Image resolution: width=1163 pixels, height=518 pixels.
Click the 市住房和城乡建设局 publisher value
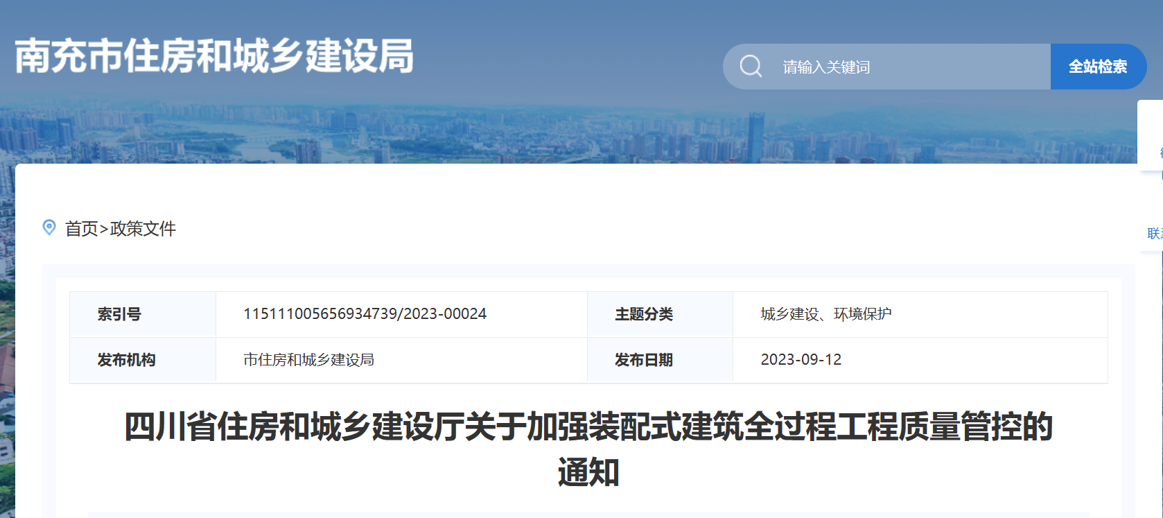[308, 360]
